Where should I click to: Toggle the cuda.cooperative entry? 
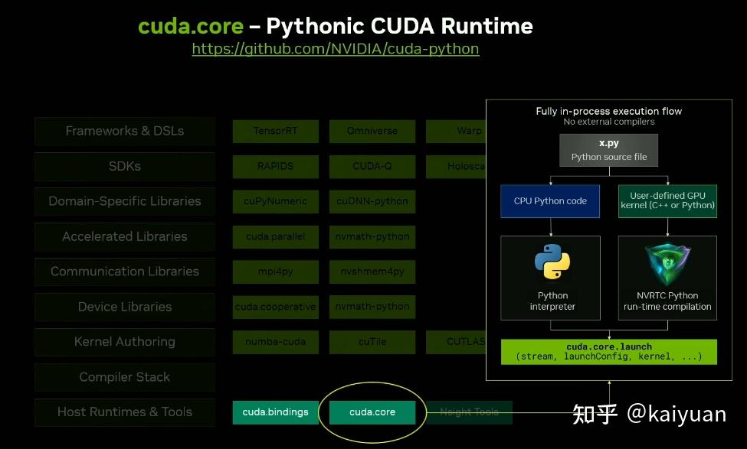(x=275, y=307)
